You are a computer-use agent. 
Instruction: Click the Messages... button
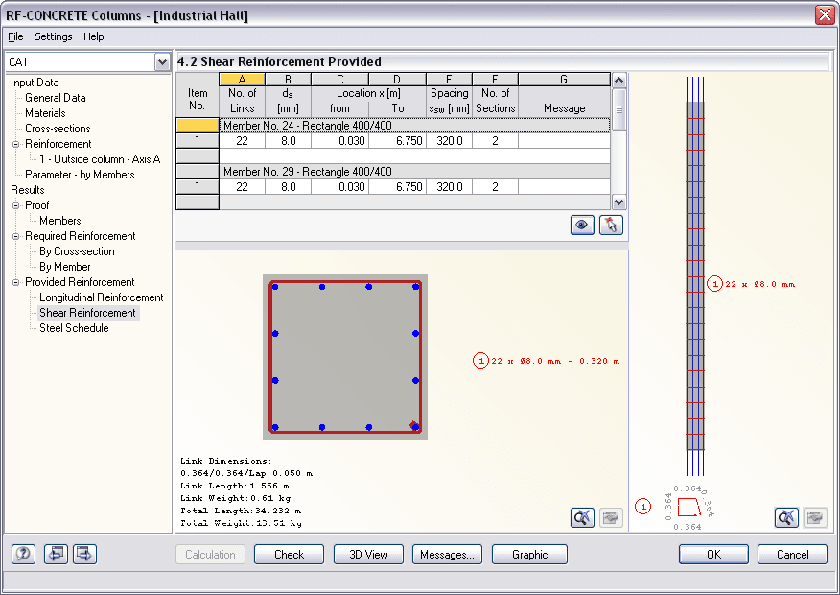447,555
